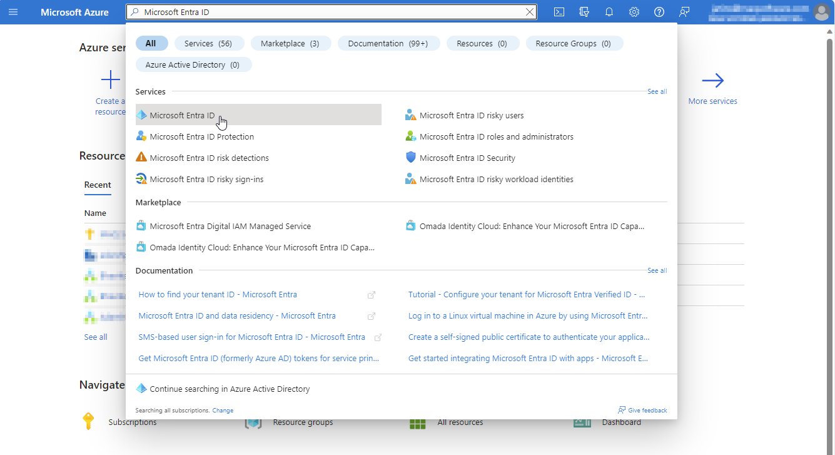Clear the search box with X
Screen dimensions: 835x455
click(x=530, y=12)
